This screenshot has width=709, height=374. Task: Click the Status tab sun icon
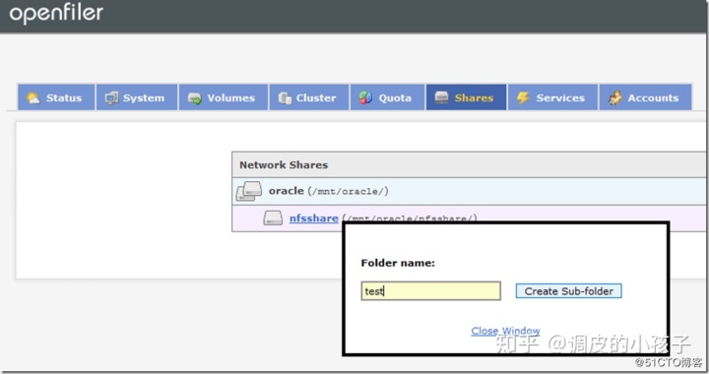pyautogui.click(x=33, y=98)
